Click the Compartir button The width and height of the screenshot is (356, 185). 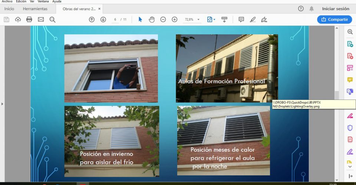click(x=334, y=20)
